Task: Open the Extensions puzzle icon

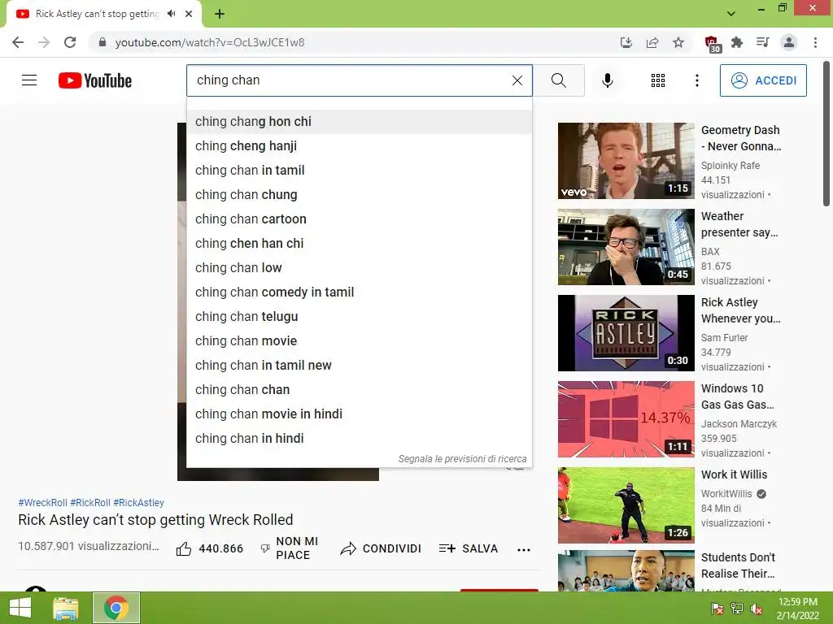Action: pyautogui.click(x=737, y=42)
